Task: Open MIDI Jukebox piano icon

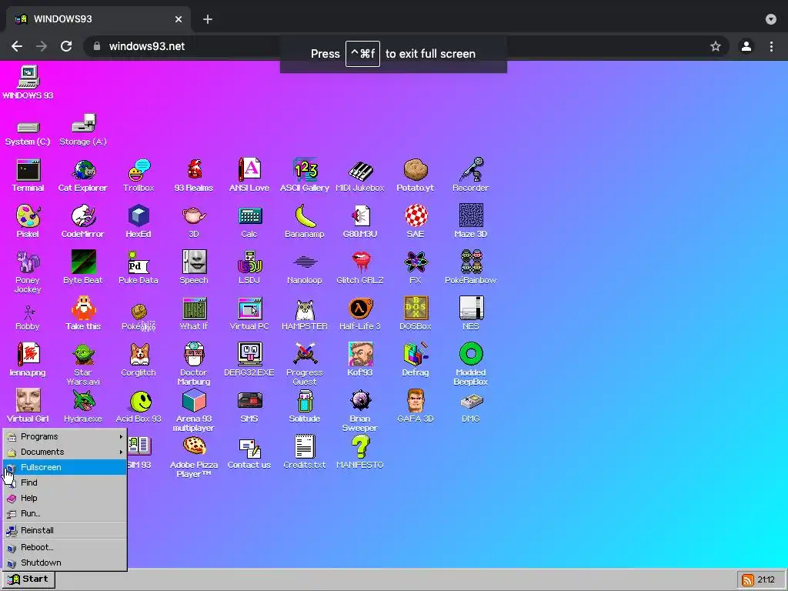Action: [x=360, y=175]
